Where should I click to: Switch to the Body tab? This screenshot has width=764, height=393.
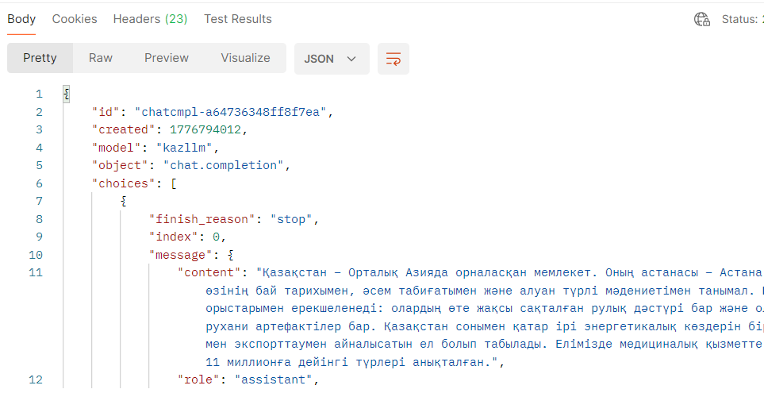click(x=21, y=19)
